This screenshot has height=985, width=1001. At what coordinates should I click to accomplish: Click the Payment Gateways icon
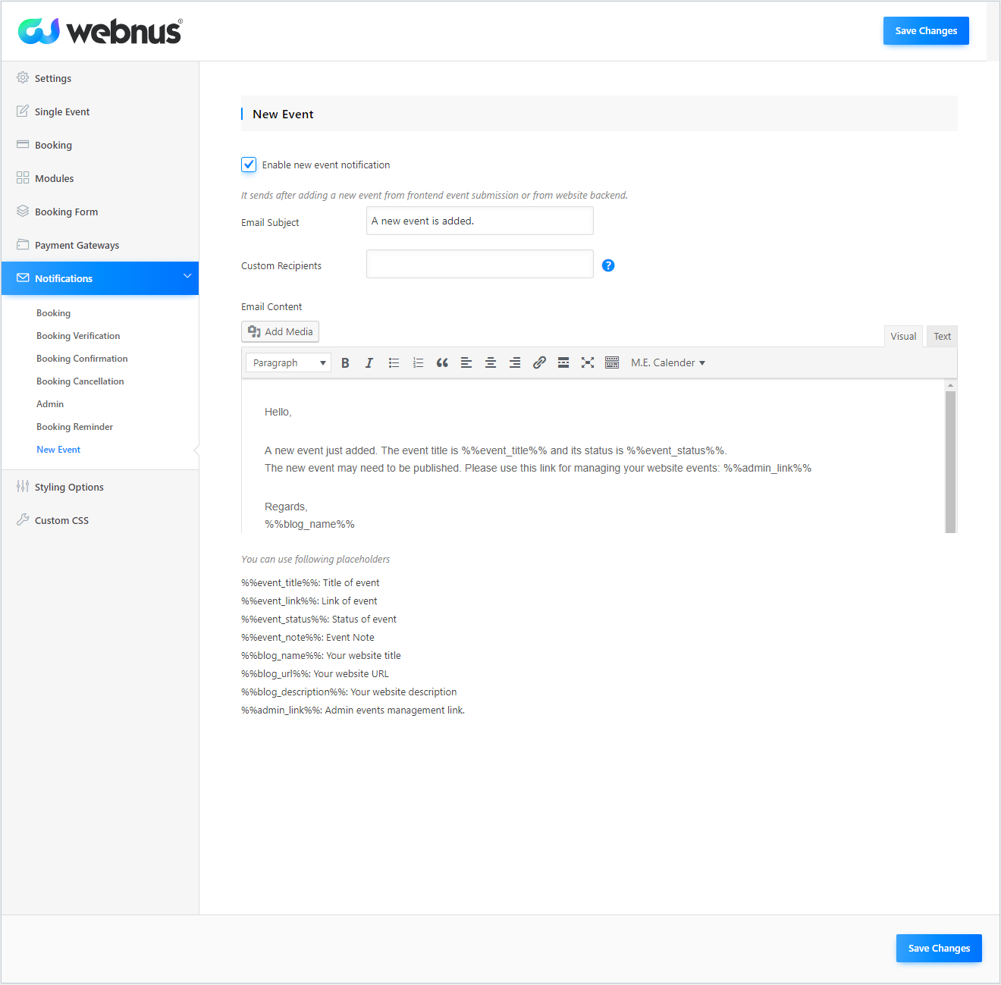[23, 244]
